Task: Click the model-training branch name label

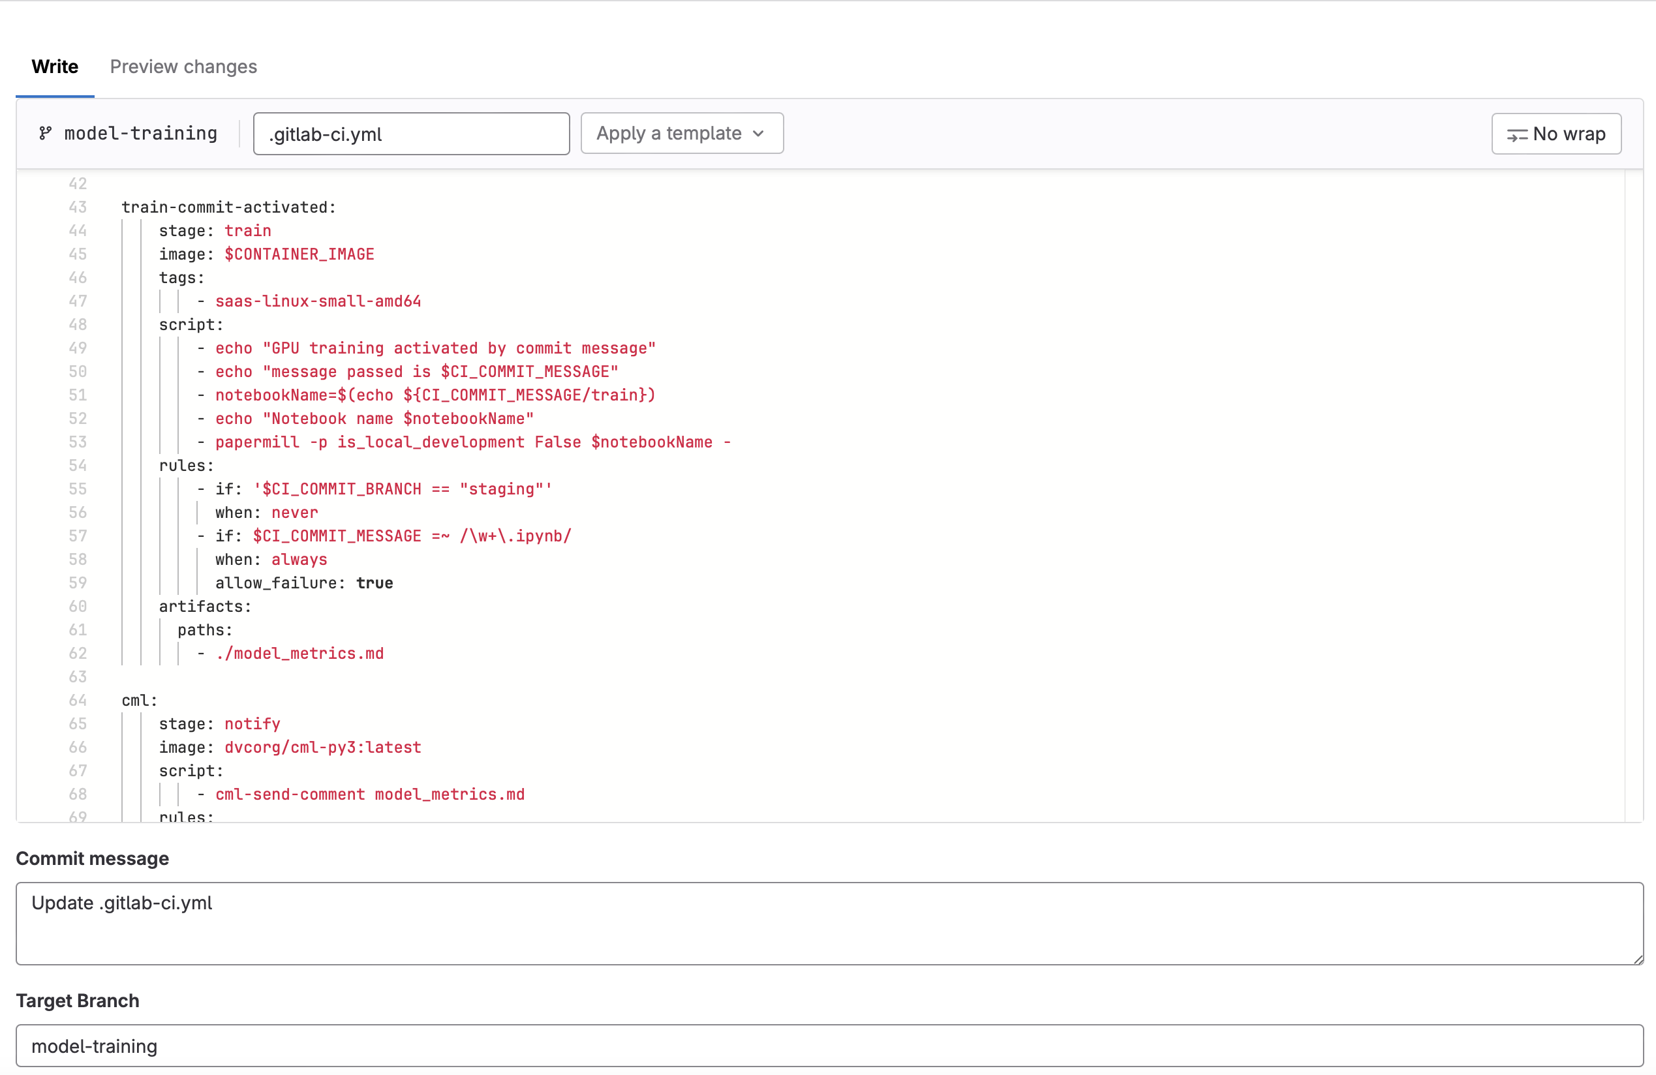Action: coord(140,133)
